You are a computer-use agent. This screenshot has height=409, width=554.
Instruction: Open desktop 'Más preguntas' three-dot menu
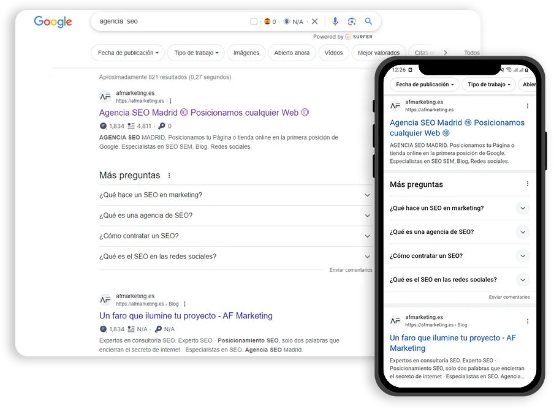[169, 175]
